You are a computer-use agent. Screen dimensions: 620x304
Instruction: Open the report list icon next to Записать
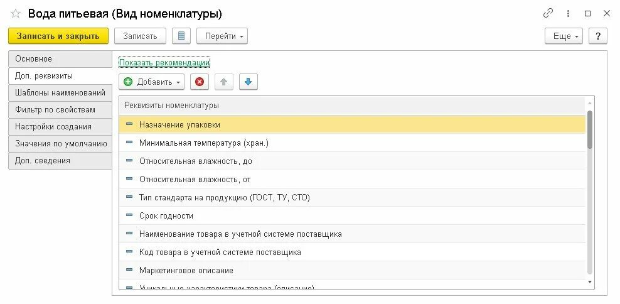181,36
